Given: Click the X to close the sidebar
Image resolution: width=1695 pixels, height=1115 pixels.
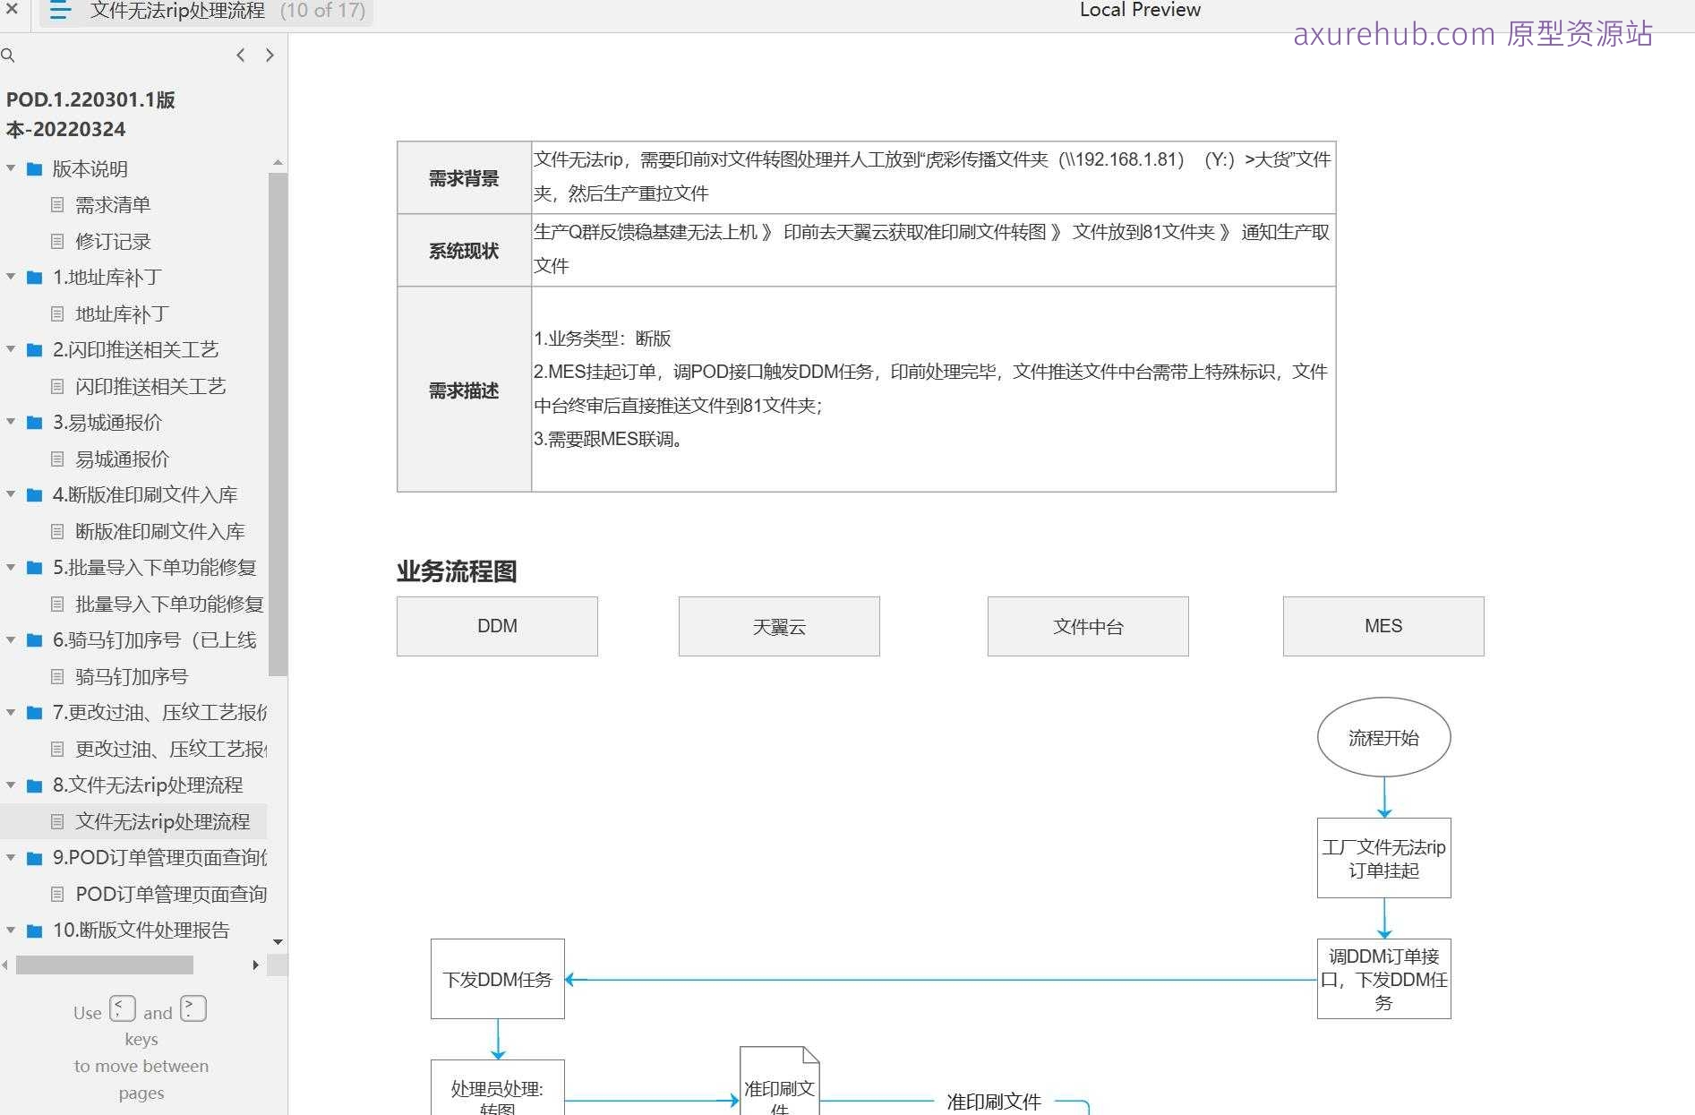Looking at the screenshot, I should pos(12,12).
